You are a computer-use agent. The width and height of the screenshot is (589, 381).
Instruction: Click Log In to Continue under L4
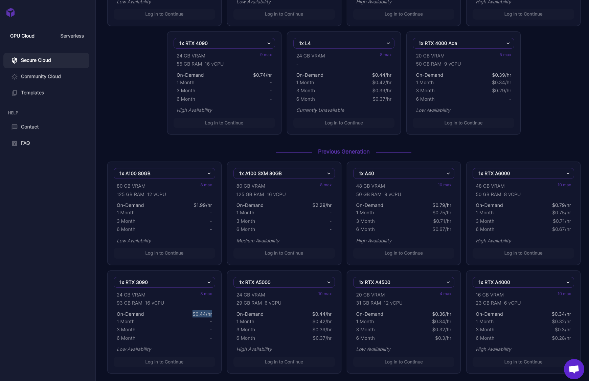(344, 123)
